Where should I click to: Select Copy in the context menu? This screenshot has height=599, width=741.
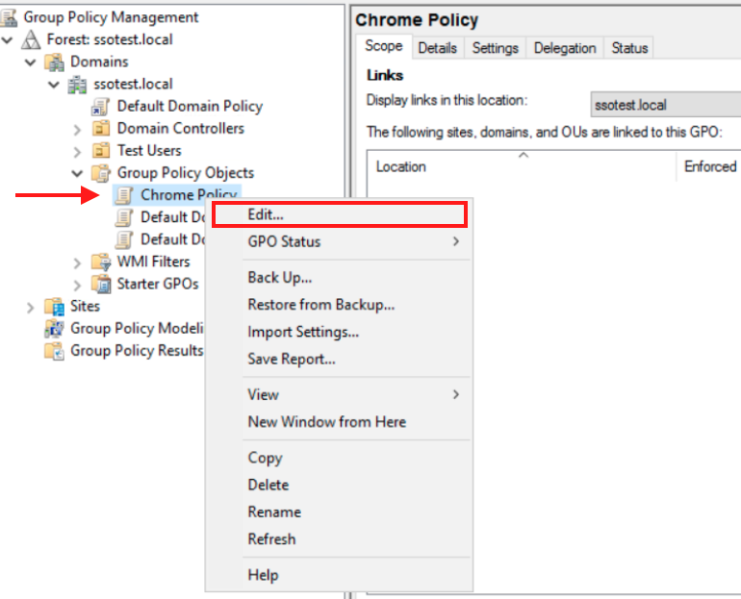pos(265,458)
